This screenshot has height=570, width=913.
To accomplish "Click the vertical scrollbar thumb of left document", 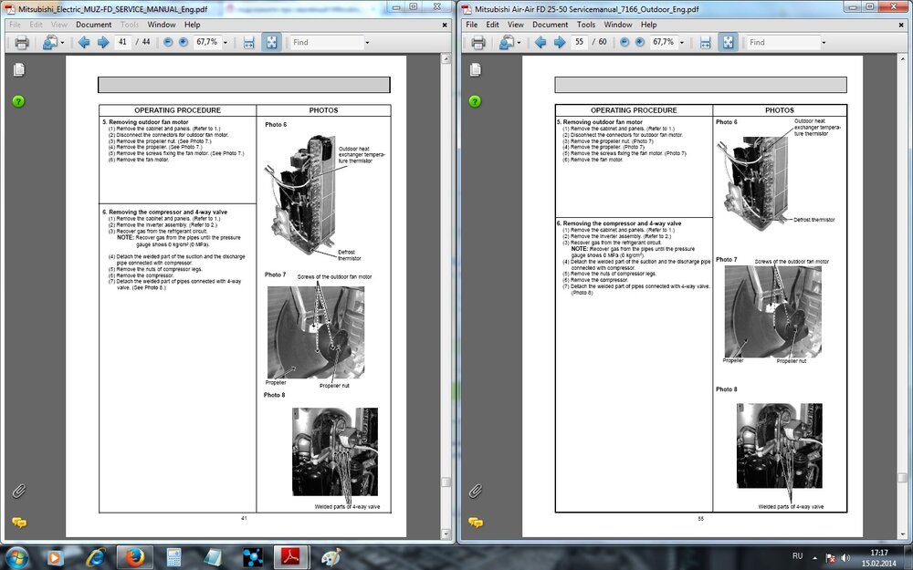I will point(446,482).
